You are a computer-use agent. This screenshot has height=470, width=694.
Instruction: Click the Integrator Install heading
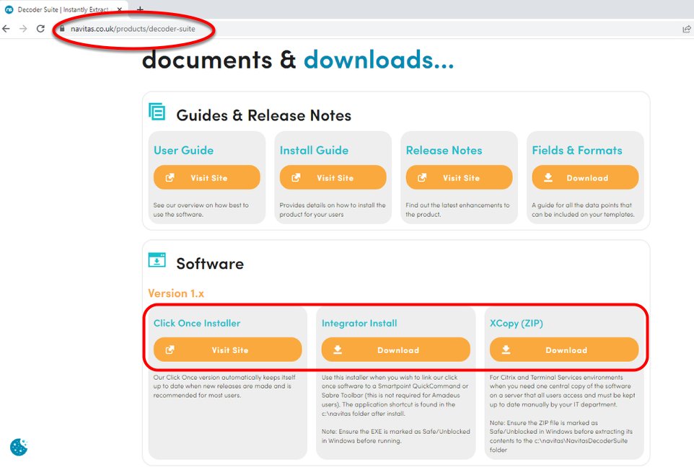click(359, 323)
